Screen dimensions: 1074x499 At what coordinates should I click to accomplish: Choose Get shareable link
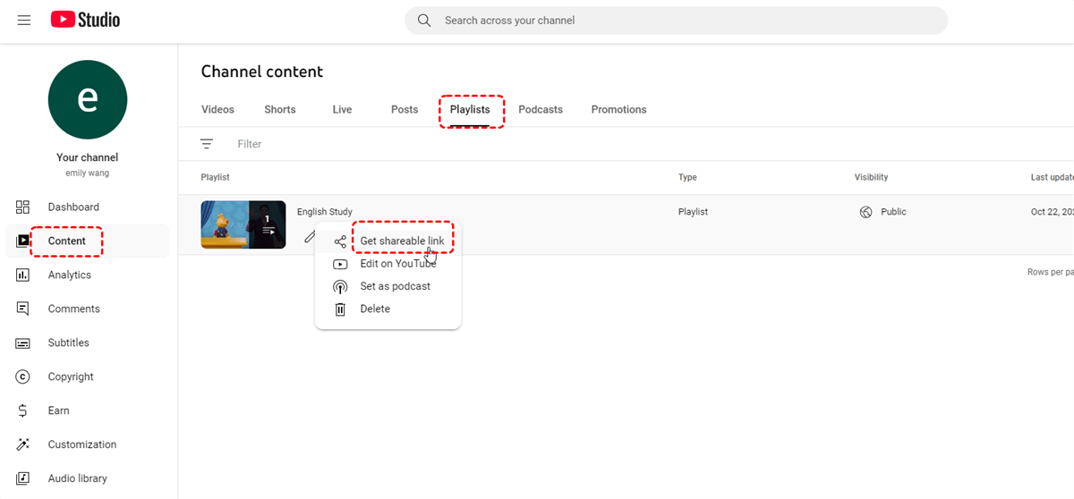pos(402,241)
